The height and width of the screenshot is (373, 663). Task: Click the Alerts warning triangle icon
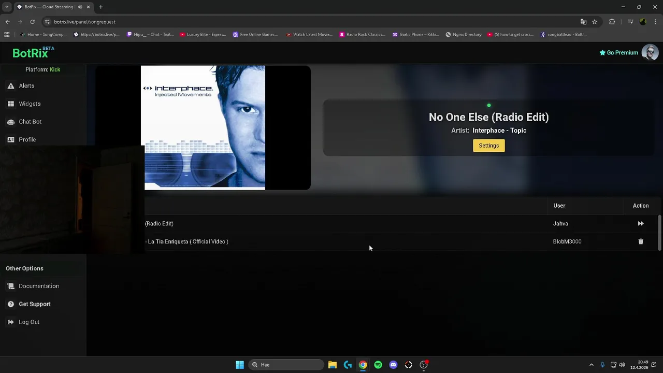pos(11,86)
